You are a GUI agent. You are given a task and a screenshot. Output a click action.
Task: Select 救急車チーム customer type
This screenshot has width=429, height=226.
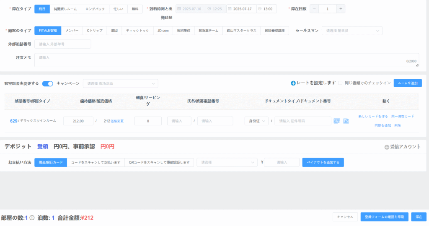(209, 31)
